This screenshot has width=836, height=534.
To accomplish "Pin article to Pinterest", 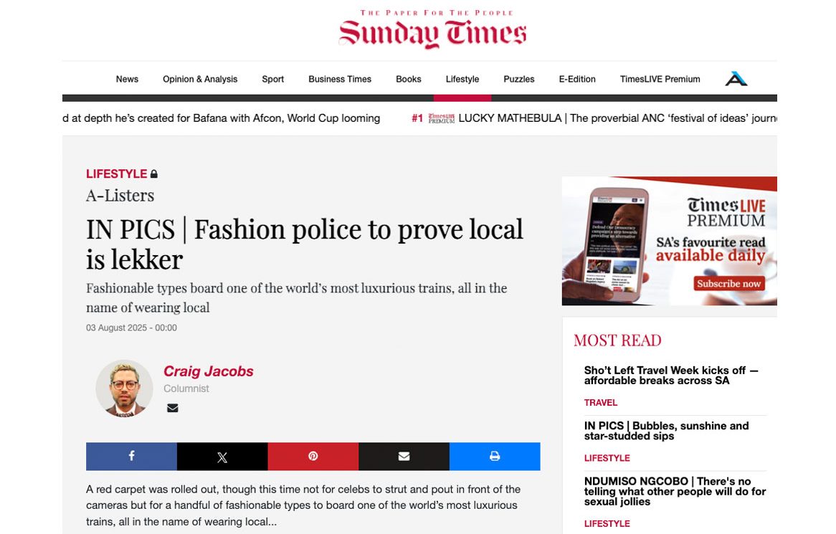I will click(313, 457).
